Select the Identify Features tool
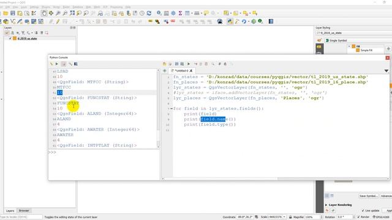The width and height of the screenshot is (392, 220). pos(159,13)
